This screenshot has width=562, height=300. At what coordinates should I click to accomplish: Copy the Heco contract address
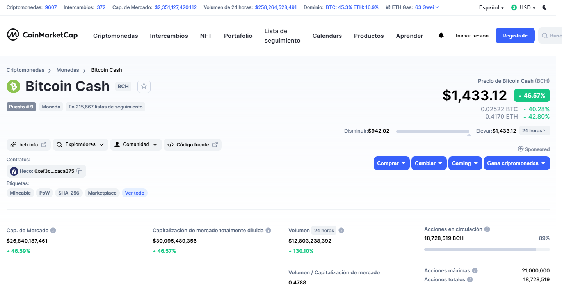(x=80, y=171)
